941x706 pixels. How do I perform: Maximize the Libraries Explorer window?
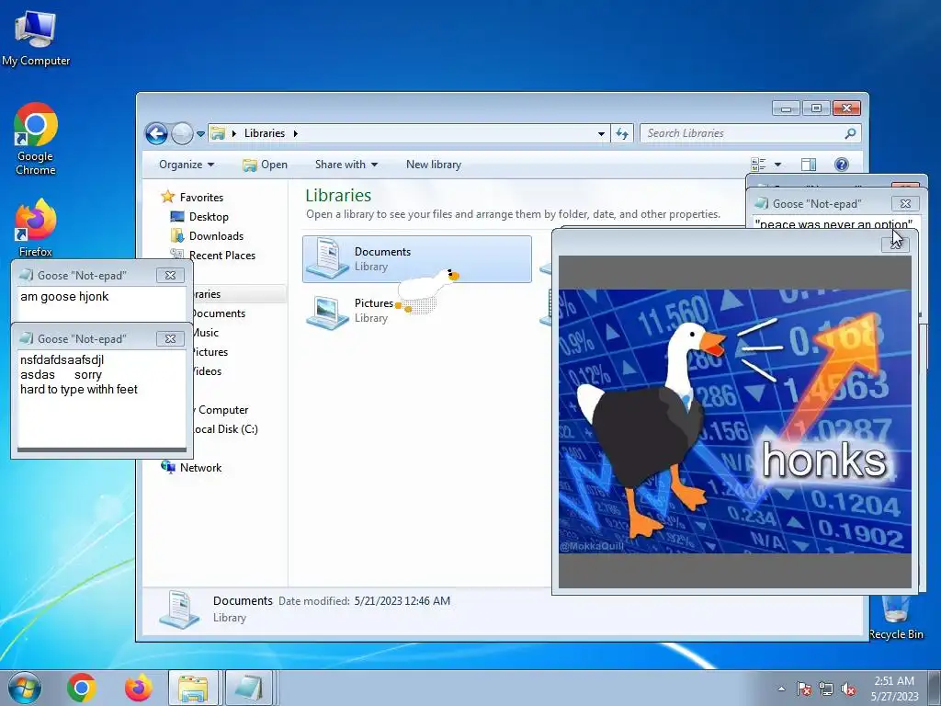pyautogui.click(x=816, y=108)
